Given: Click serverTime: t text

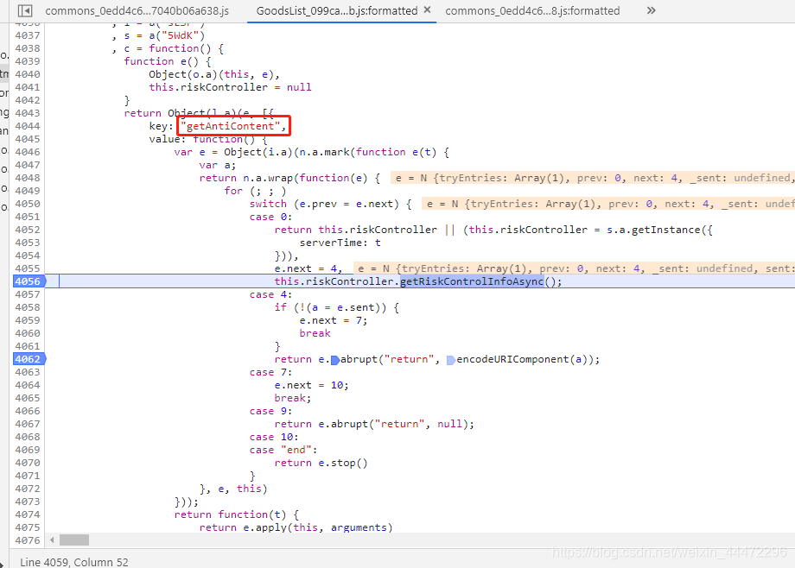Looking at the screenshot, I should point(340,243).
